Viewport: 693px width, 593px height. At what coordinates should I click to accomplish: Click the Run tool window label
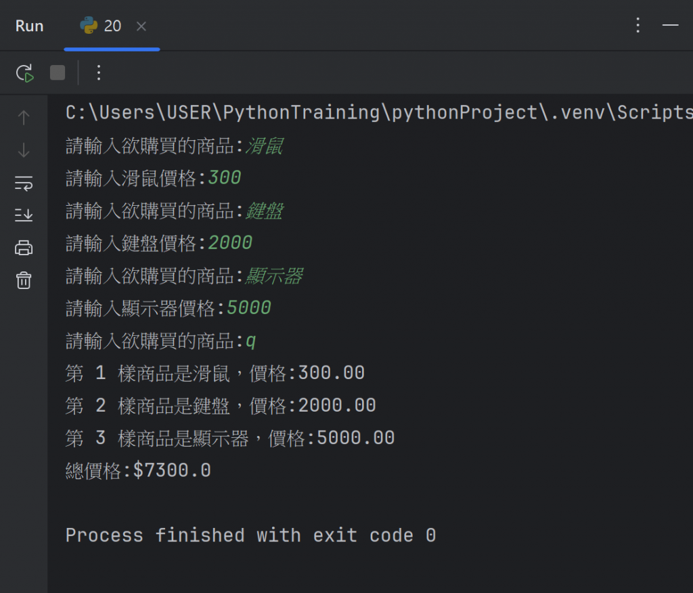click(30, 26)
